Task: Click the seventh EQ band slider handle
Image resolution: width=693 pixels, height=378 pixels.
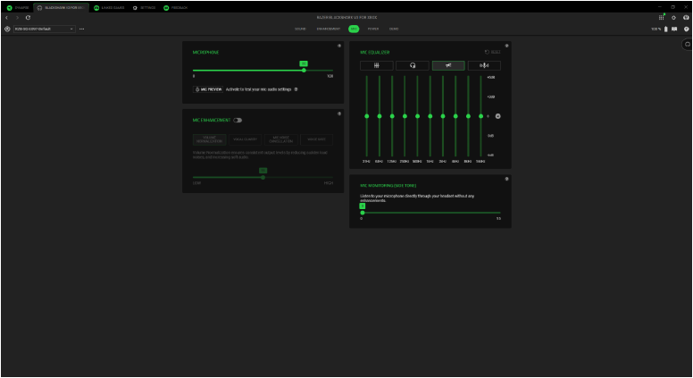Action: pos(443,116)
